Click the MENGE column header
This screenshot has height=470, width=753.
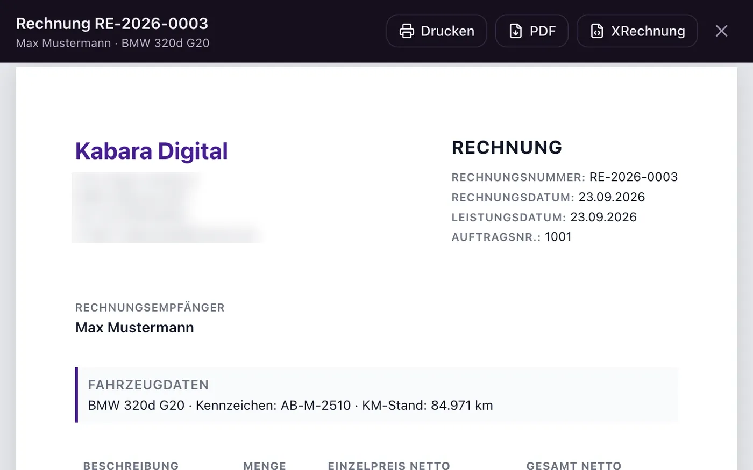[265, 465]
